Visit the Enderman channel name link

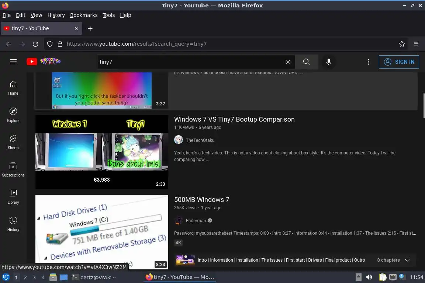pos(196,220)
